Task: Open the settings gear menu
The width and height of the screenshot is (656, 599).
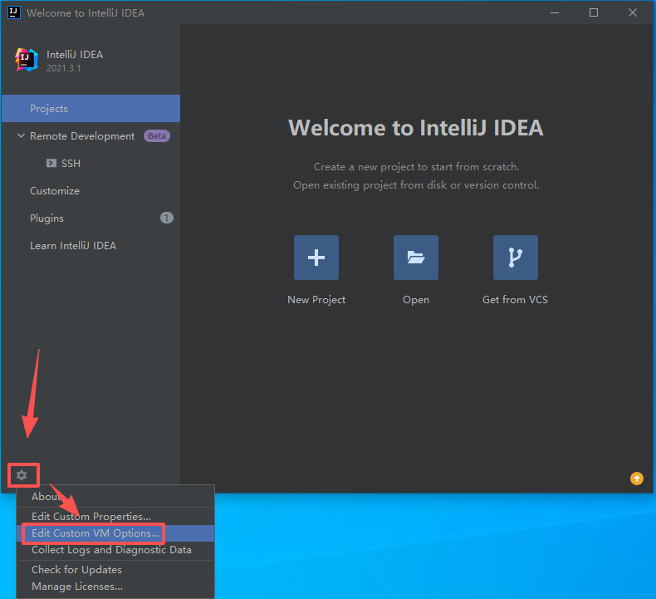Action: (x=22, y=475)
